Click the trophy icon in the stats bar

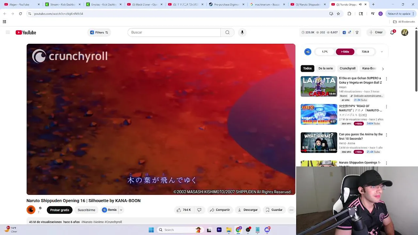coord(357,32)
